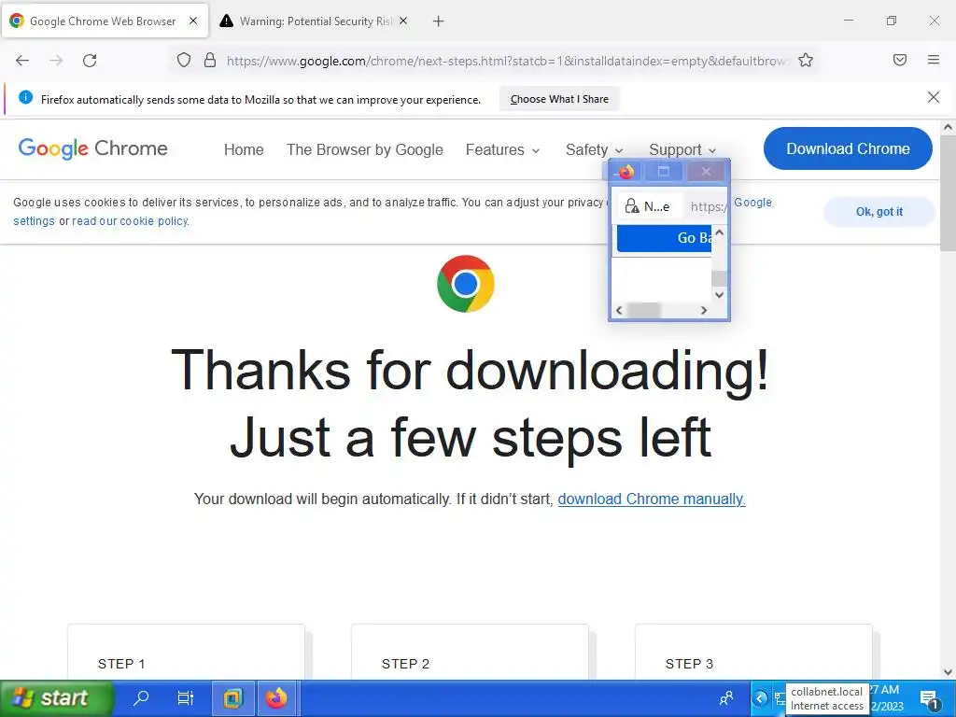Click main page vertical scrollbar thumb
Image resolution: width=956 pixels, height=717 pixels.
(x=948, y=192)
